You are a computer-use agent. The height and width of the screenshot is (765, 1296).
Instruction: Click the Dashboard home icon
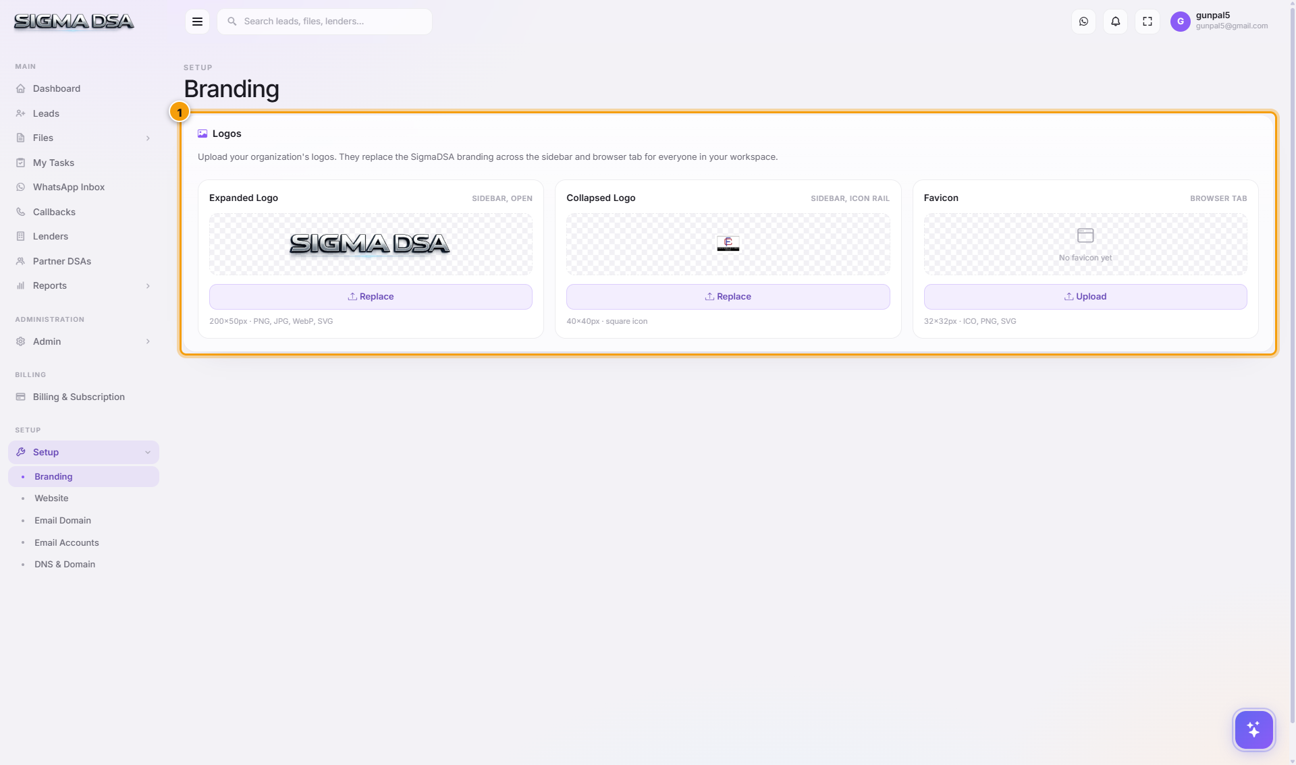coord(21,88)
